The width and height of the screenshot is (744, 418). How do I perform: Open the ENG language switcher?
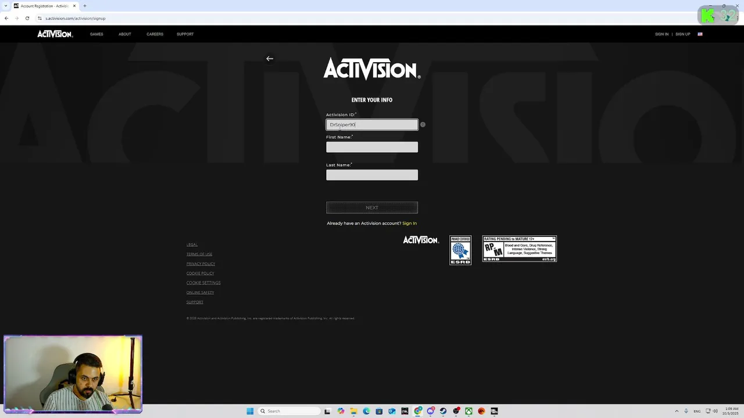[697, 411]
